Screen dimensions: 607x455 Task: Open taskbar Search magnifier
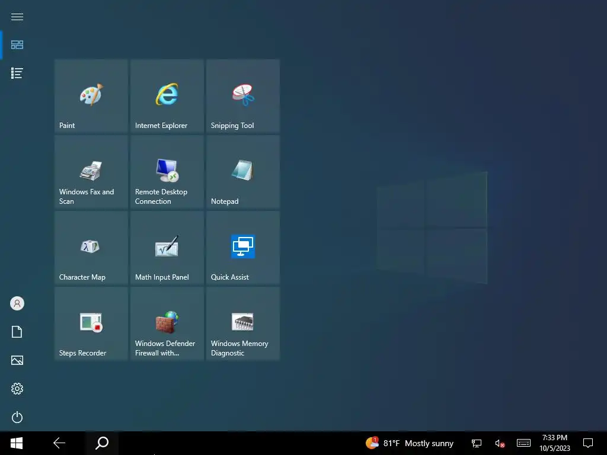pos(102,443)
